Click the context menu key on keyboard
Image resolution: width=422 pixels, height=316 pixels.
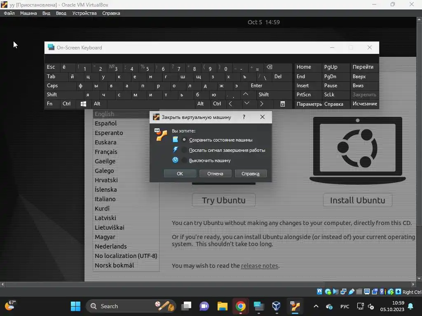pyautogui.click(x=283, y=104)
